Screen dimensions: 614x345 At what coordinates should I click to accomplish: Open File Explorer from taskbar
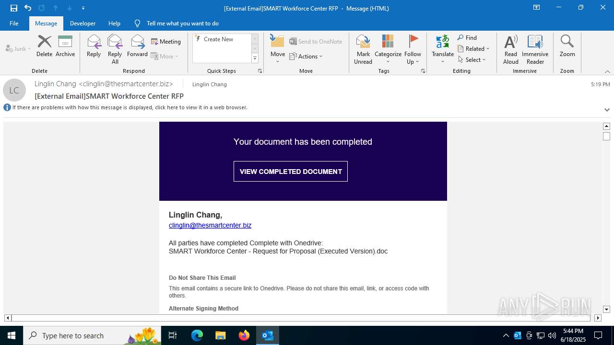[221, 335]
